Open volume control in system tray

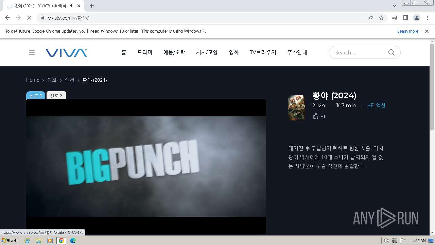[x=386, y=241]
